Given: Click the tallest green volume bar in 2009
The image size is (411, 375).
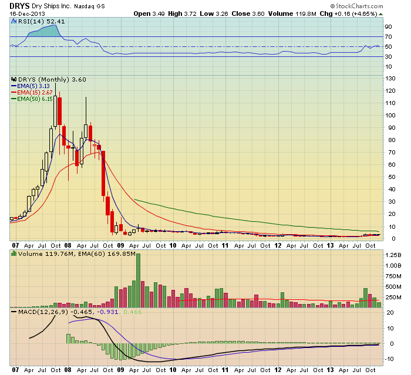Looking at the screenshot, I should (x=138, y=281).
